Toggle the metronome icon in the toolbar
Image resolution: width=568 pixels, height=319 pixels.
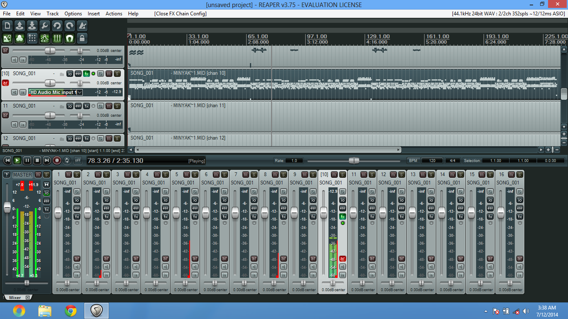[82, 26]
